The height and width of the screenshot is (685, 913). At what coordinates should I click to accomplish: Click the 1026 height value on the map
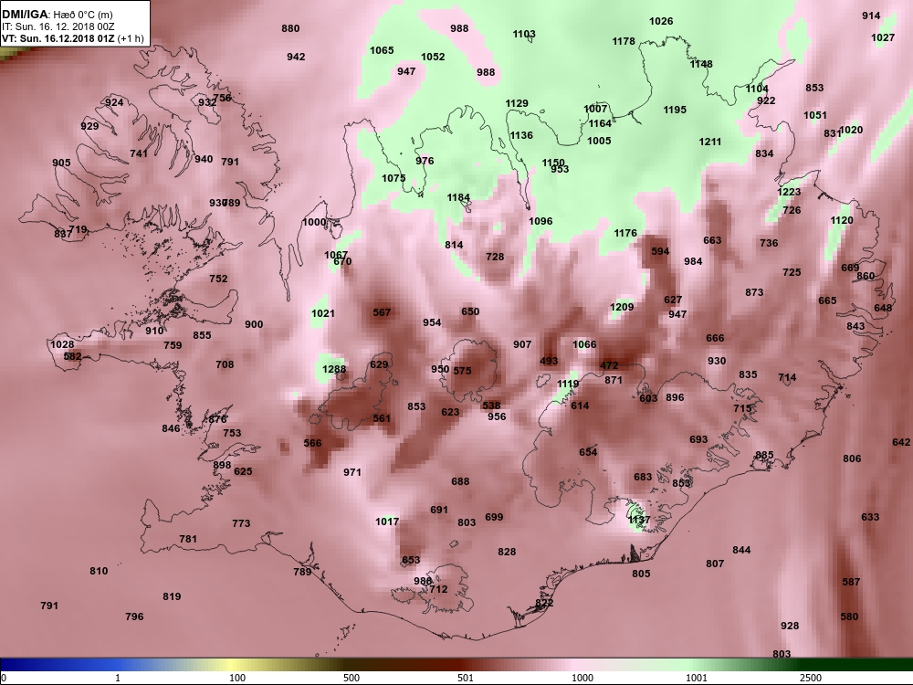point(661,21)
